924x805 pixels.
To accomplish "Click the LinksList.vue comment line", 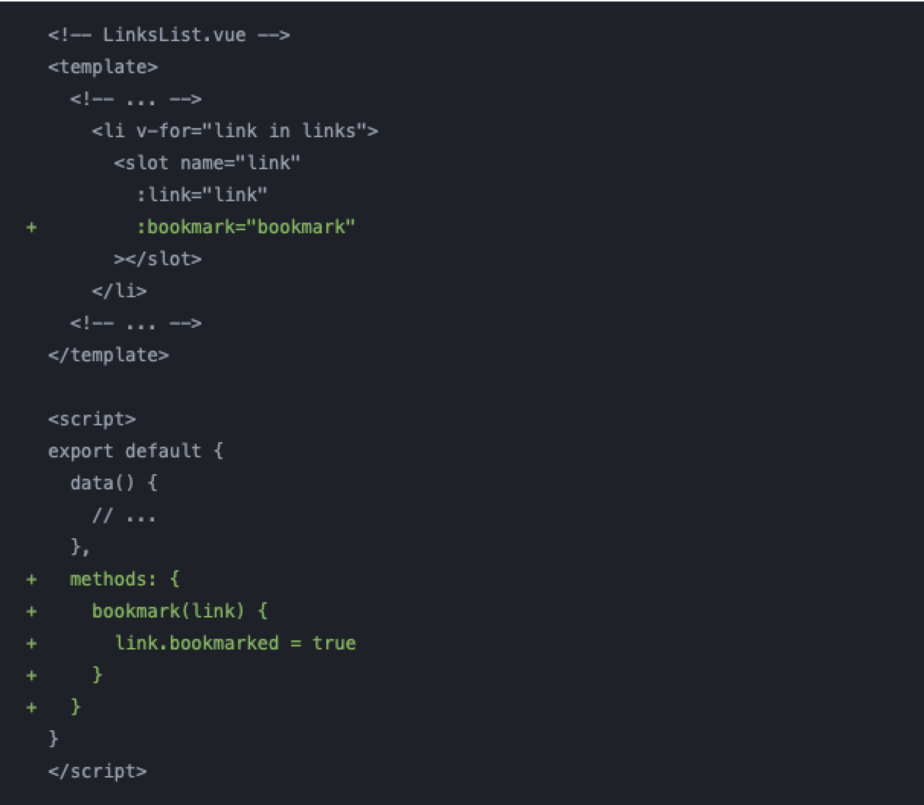I will point(169,35).
